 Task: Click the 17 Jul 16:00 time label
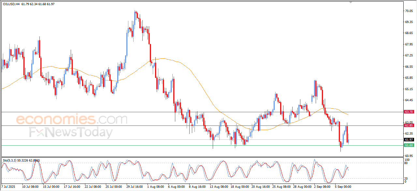coord(72,187)
